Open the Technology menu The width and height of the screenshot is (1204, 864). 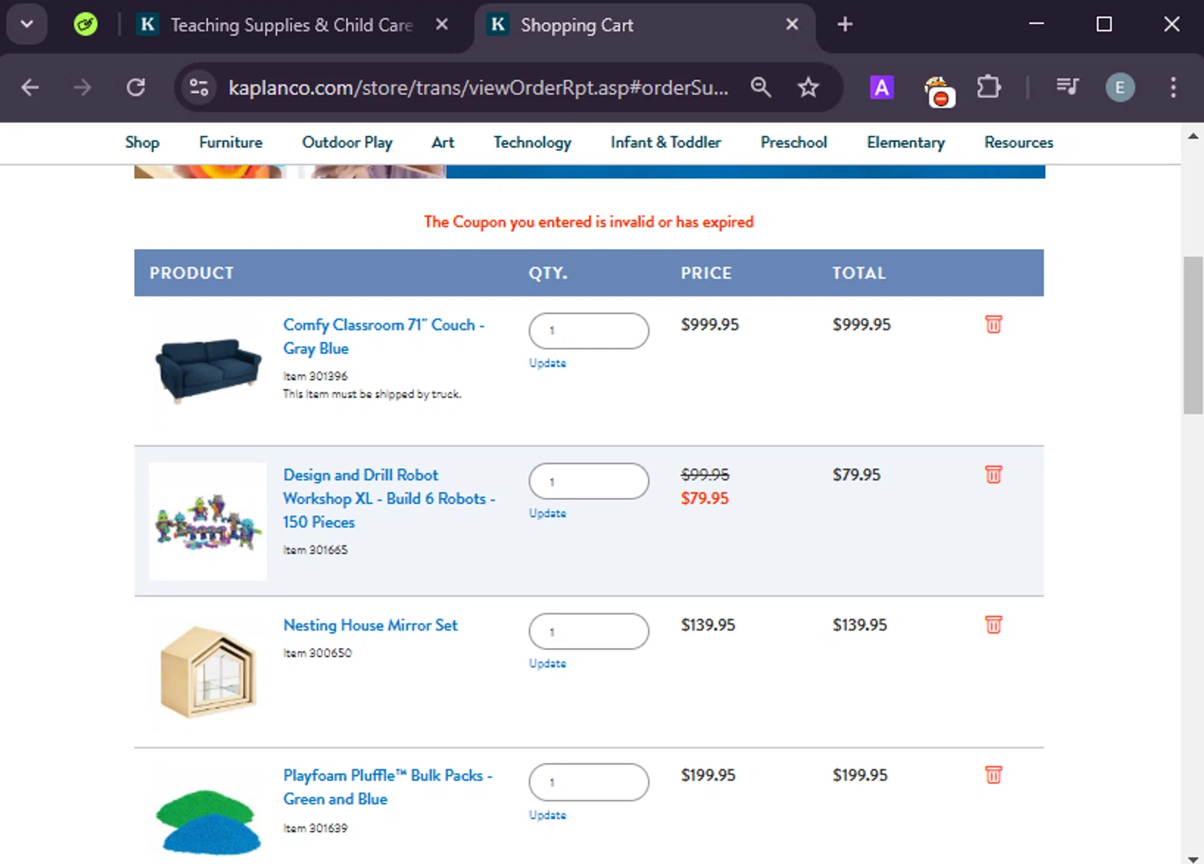tap(532, 142)
